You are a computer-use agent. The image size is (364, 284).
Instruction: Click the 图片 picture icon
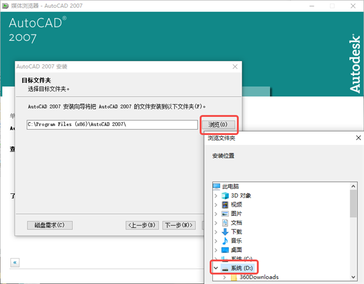pos(225,214)
